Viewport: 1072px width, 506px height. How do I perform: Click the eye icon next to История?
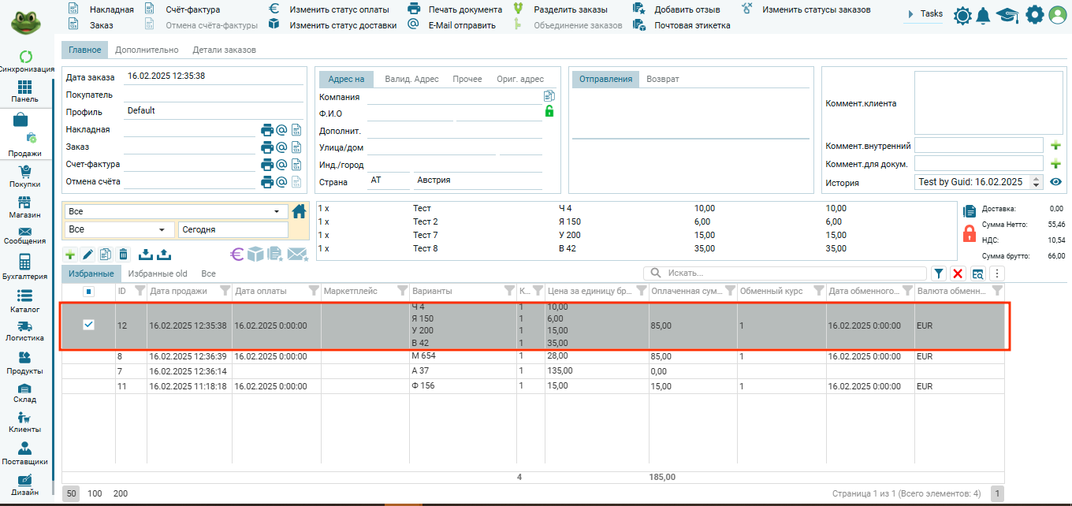click(1056, 182)
